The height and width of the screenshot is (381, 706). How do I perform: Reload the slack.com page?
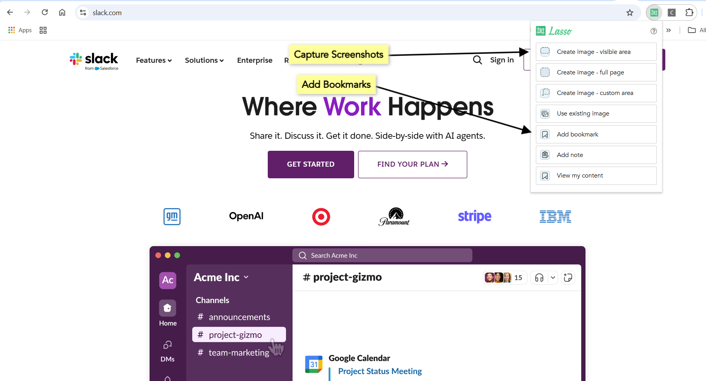click(x=45, y=12)
